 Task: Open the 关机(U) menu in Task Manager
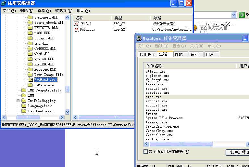coord(197,46)
